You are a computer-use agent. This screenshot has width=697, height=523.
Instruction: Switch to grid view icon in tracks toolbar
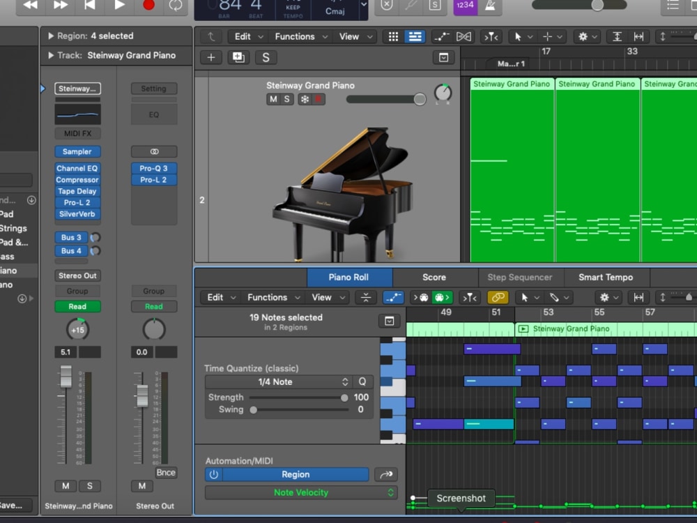[x=393, y=36]
